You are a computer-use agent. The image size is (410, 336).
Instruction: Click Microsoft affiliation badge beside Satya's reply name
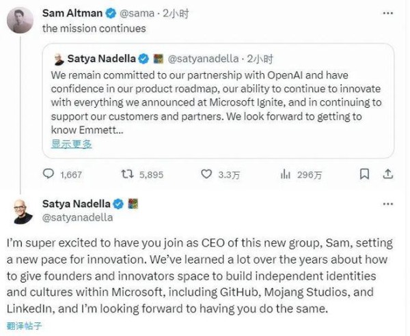133,204
